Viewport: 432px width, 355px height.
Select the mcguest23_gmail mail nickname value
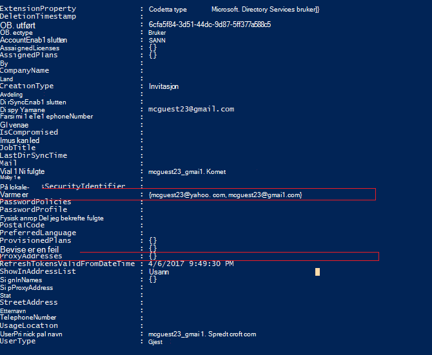click(187, 172)
